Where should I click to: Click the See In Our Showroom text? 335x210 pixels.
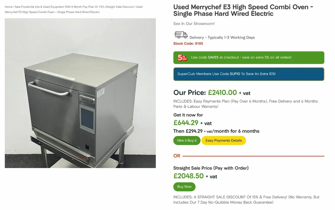click(x=194, y=24)
